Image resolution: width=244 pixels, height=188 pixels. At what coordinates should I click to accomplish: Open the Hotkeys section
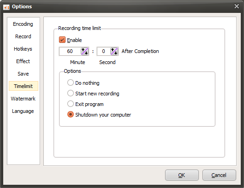coord(23,49)
